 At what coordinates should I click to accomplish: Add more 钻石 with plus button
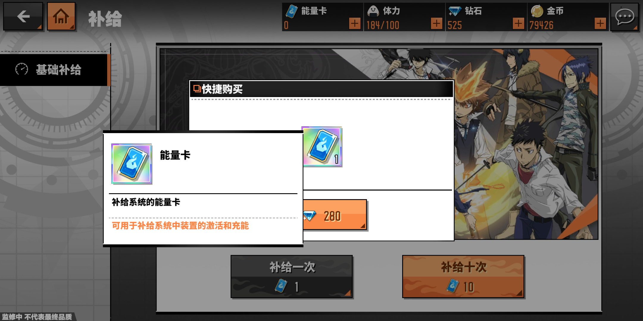click(x=518, y=23)
